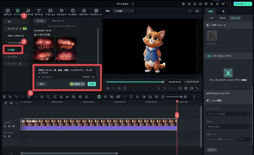Click the preview playback progress bar
The height and width of the screenshot is (155, 254).
click(135, 82)
